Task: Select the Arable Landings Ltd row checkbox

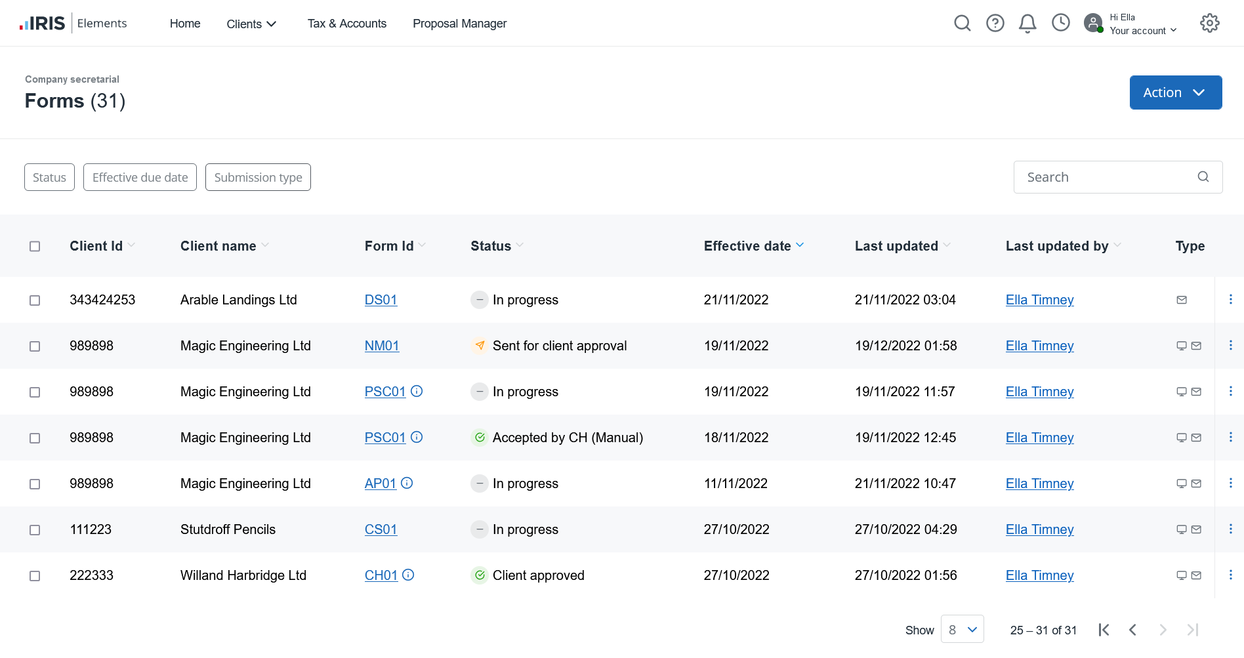Action: point(35,300)
